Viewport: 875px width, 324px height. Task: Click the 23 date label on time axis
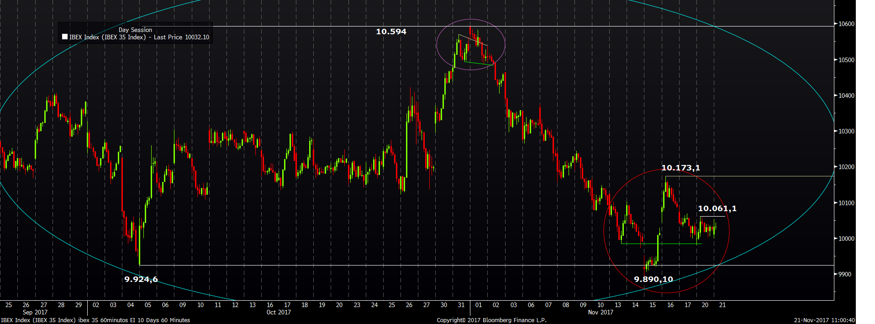tap(357, 305)
